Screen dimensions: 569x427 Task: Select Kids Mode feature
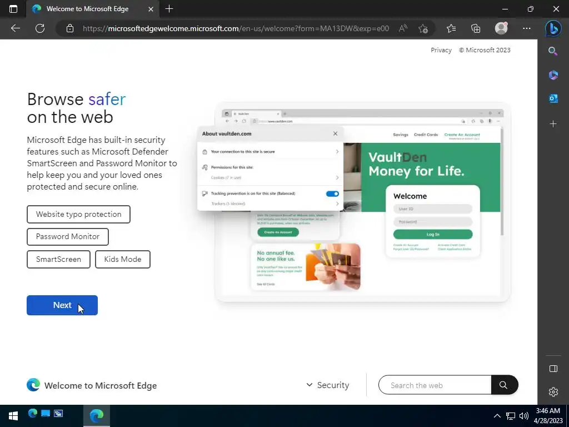point(123,259)
